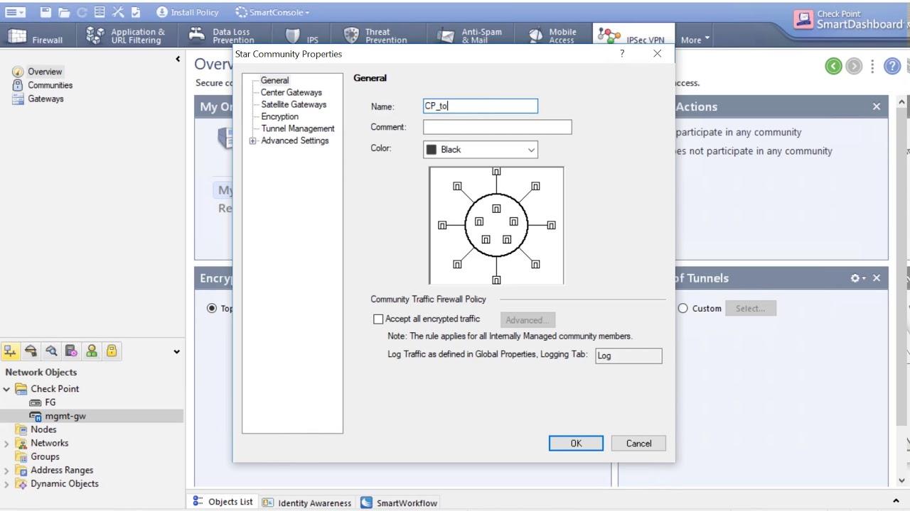Click Install Policy
The image size is (910, 511).
[188, 12]
